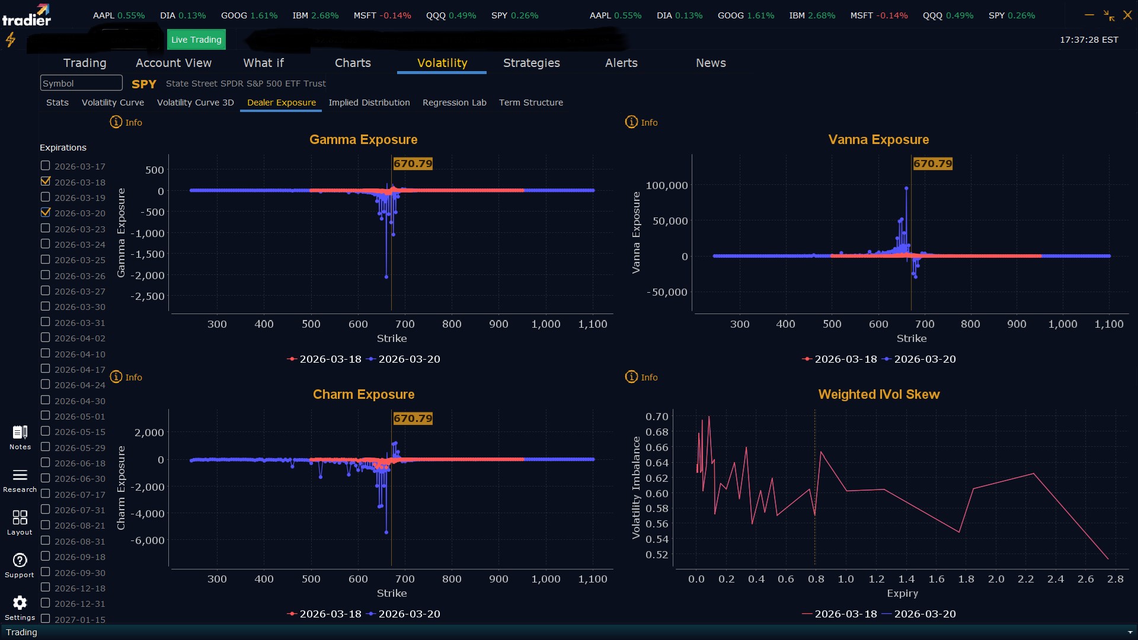1138x640 pixels.
Task: Enable the 2026-03-19 expiration checkbox
Action: pos(46,197)
